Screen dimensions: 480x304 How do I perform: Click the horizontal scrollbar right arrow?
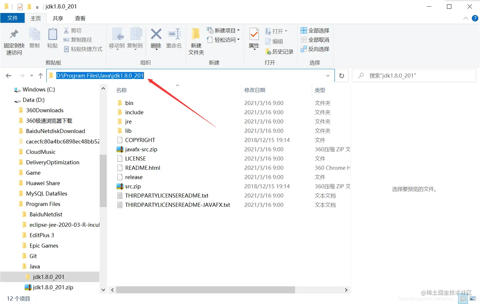click(x=346, y=290)
